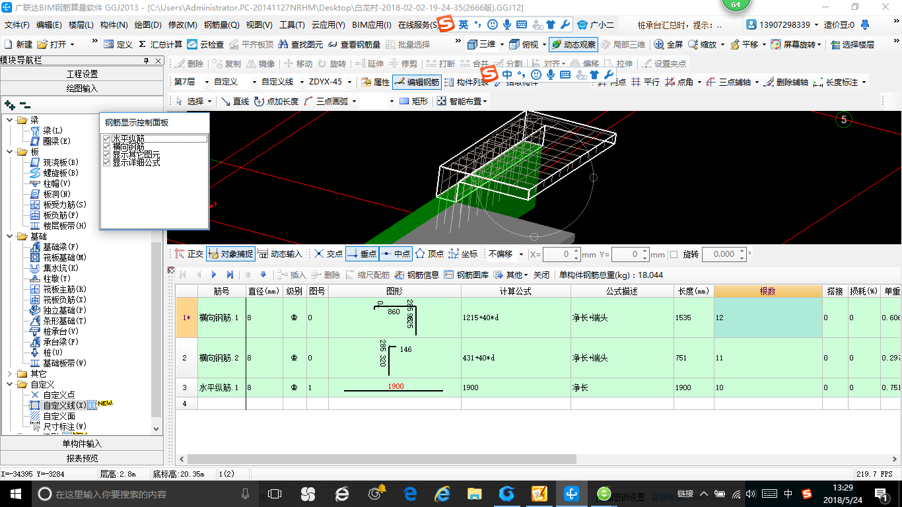Uncheck 横向钢筋 checkbox

106,147
